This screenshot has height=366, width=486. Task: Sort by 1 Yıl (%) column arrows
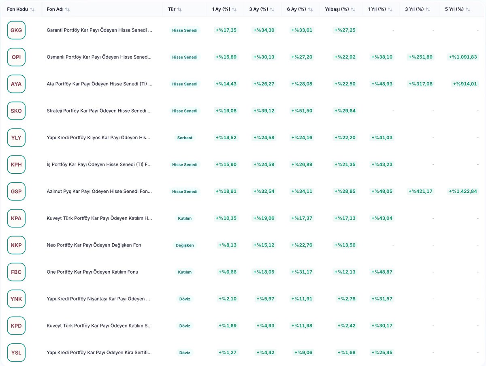390,9
